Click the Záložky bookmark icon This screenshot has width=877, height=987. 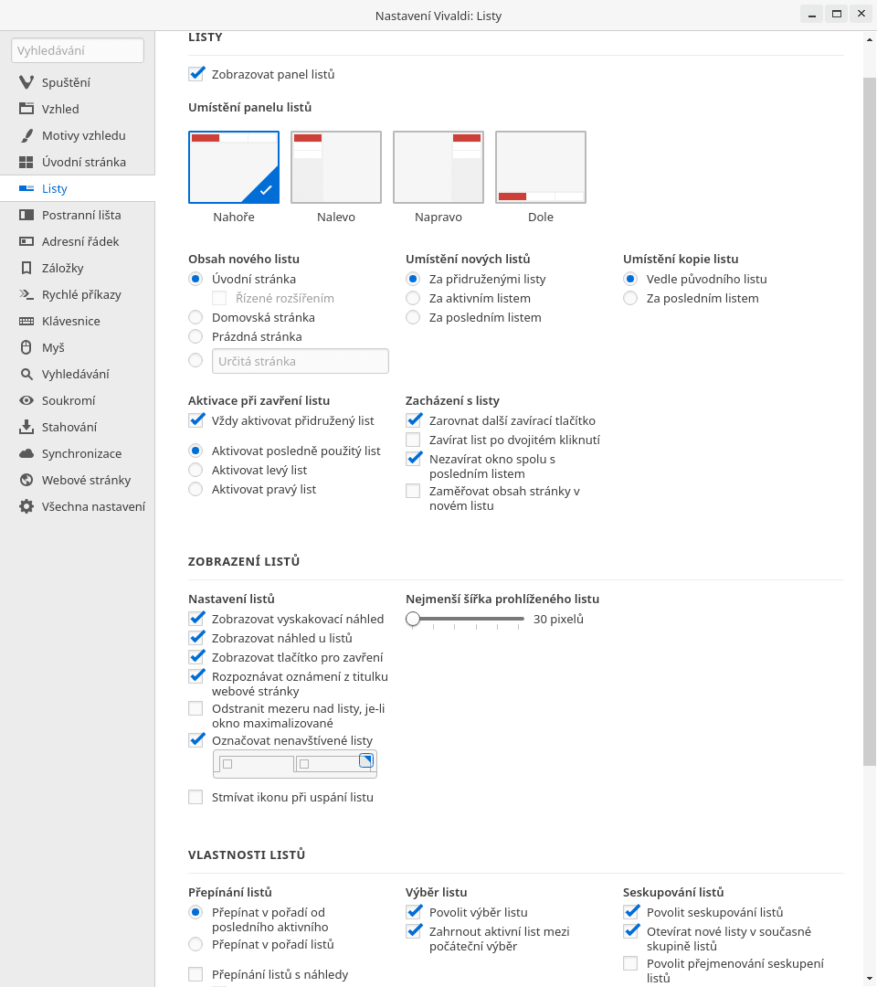click(x=26, y=268)
